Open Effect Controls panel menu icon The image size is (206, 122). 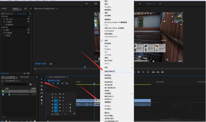[21, 9]
